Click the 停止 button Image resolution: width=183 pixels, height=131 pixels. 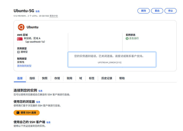tap(170, 11)
